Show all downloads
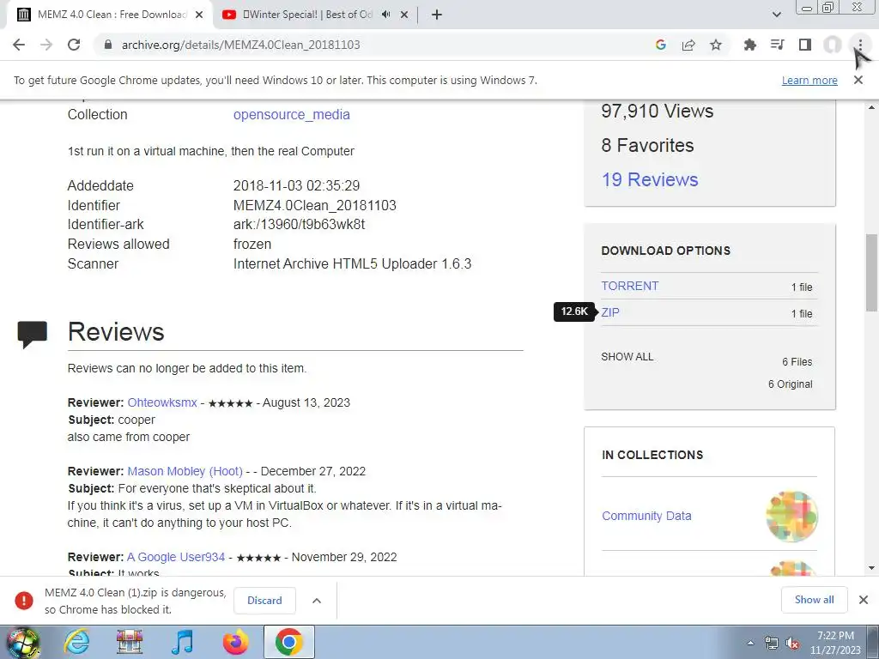This screenshot has width=879, height=659. click(x=814, y=600)
